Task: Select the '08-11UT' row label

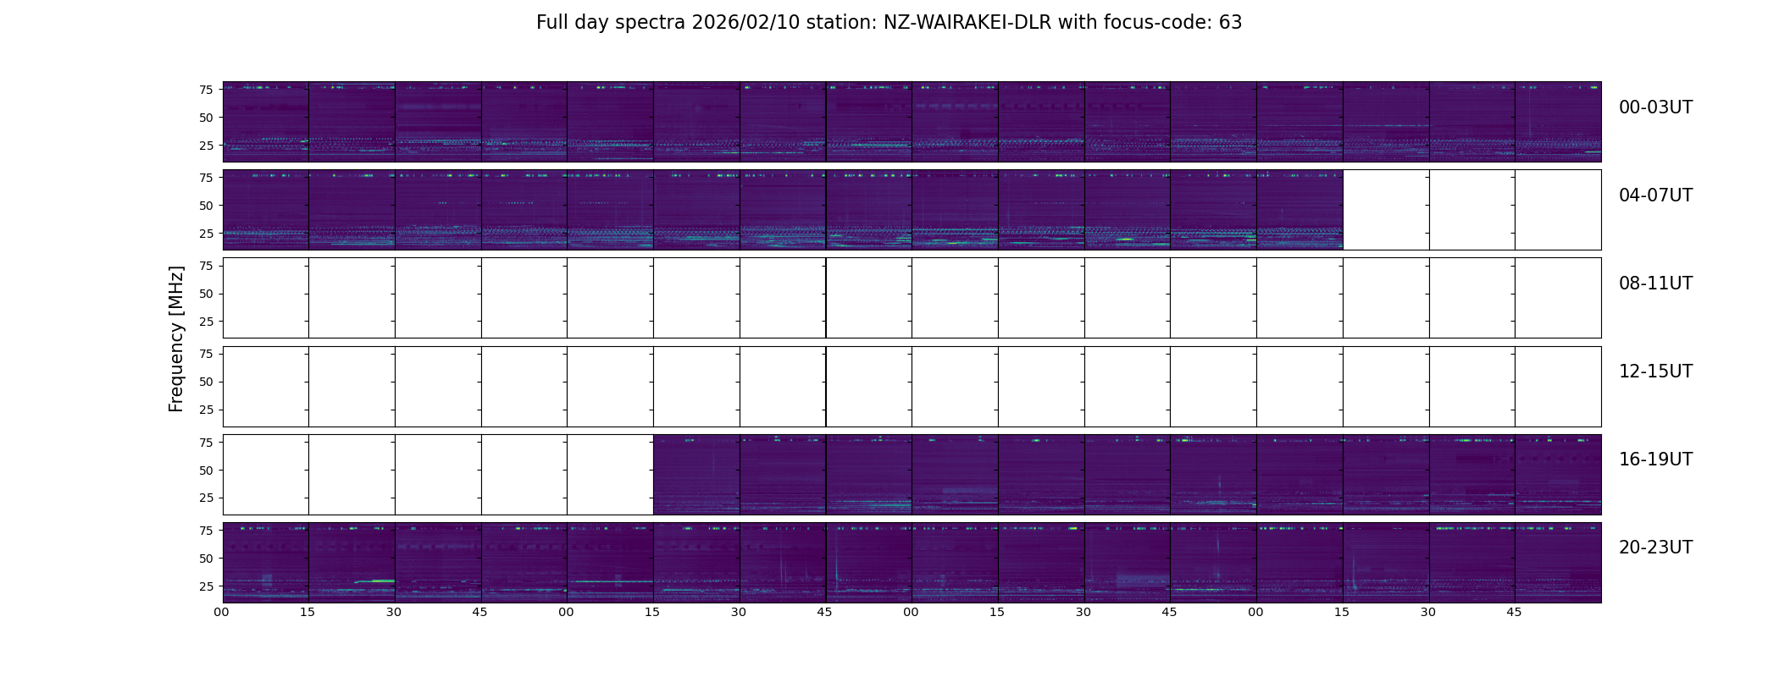Action: [x=1655, y=283]
